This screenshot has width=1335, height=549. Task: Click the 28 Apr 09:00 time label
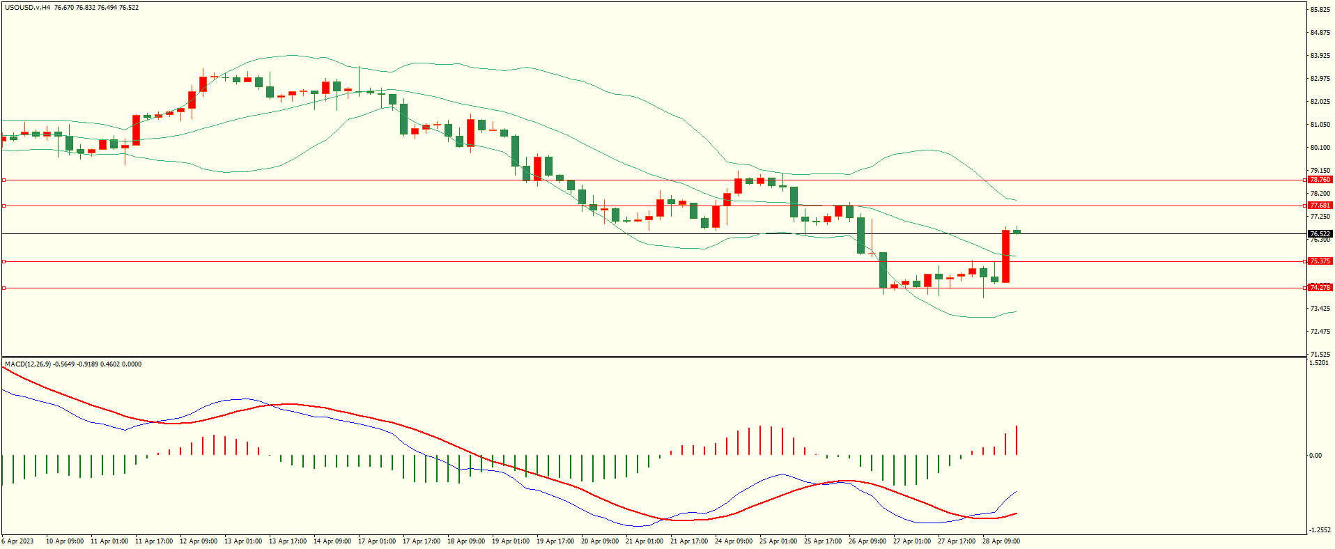click(x=1001, y=541)
